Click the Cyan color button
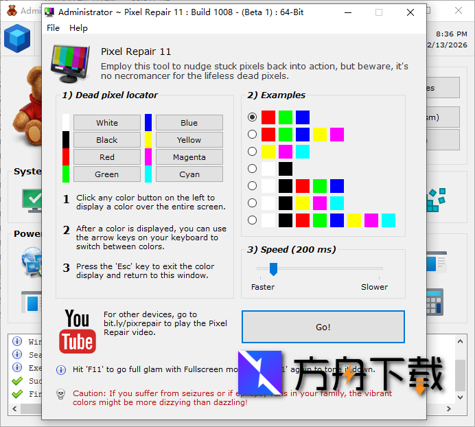This screenshot has width=475, height=427. pos(189,174)
